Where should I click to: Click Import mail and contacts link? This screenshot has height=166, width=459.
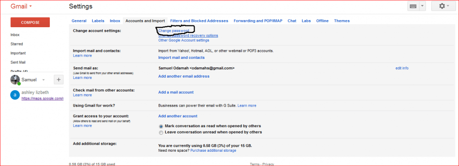[182, 58]
